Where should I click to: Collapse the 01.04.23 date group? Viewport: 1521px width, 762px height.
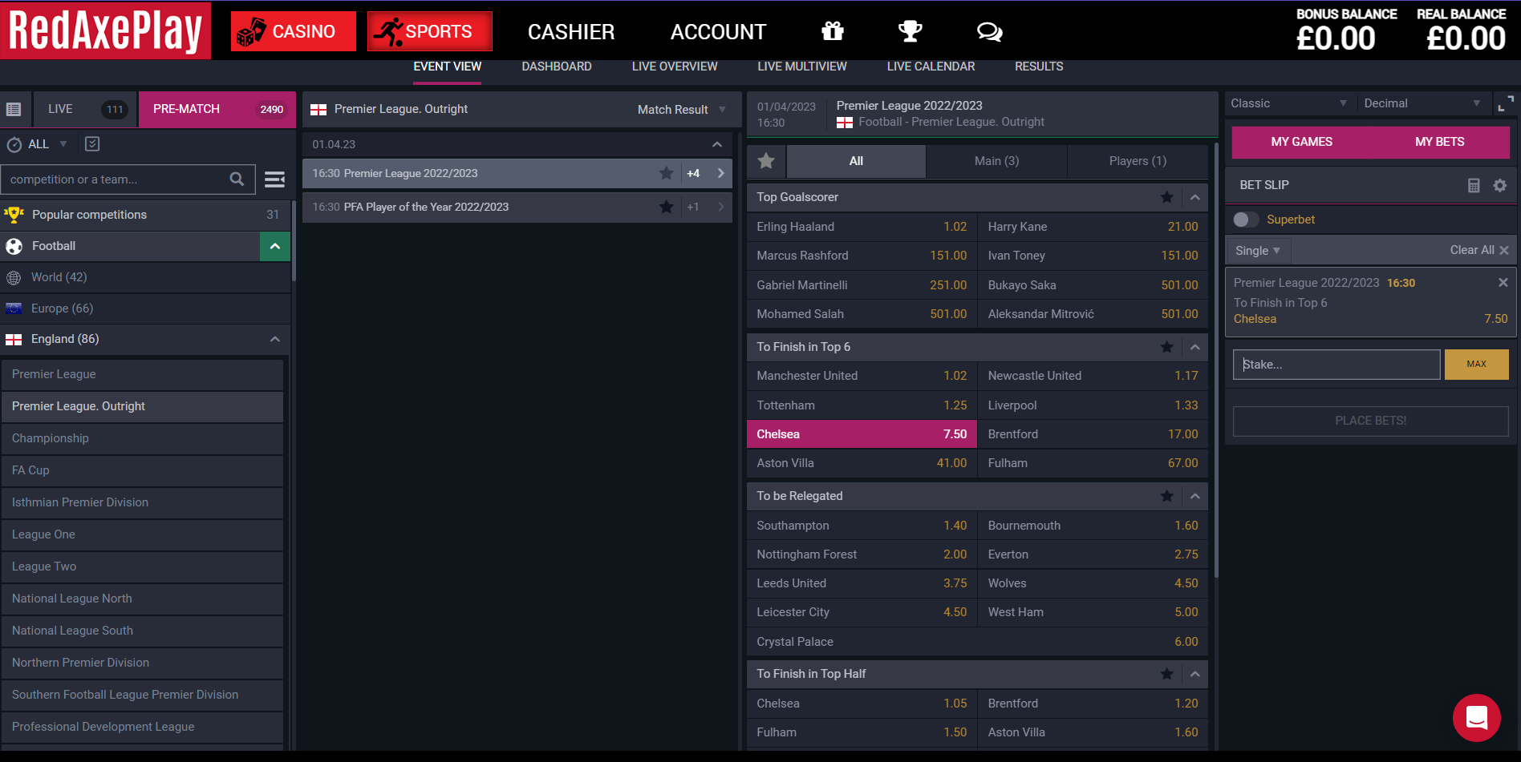click(717, 144)
